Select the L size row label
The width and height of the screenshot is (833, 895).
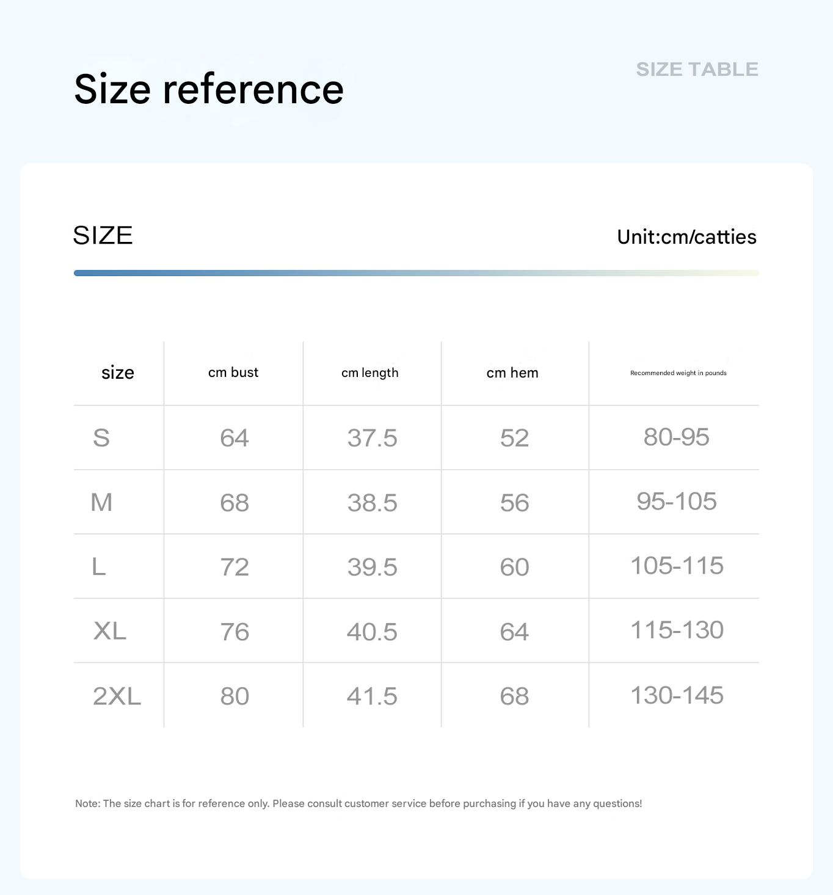(x=99, y=567)
